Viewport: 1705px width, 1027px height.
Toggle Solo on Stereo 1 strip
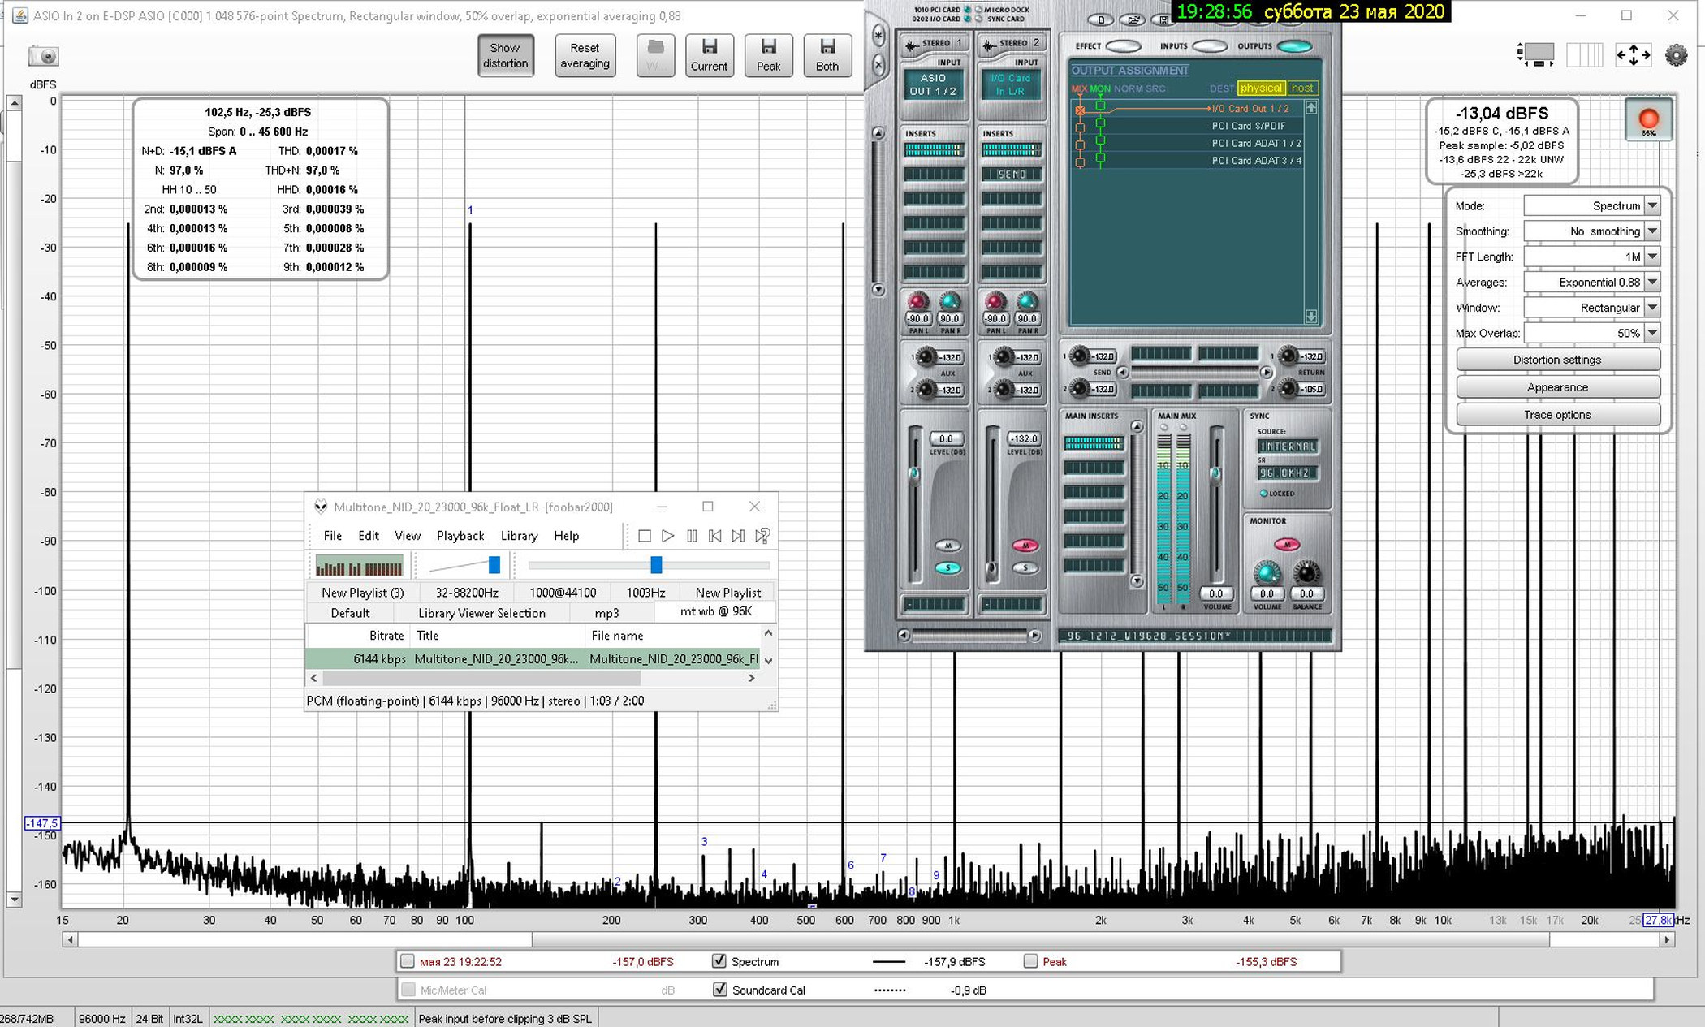coord(947,567)
